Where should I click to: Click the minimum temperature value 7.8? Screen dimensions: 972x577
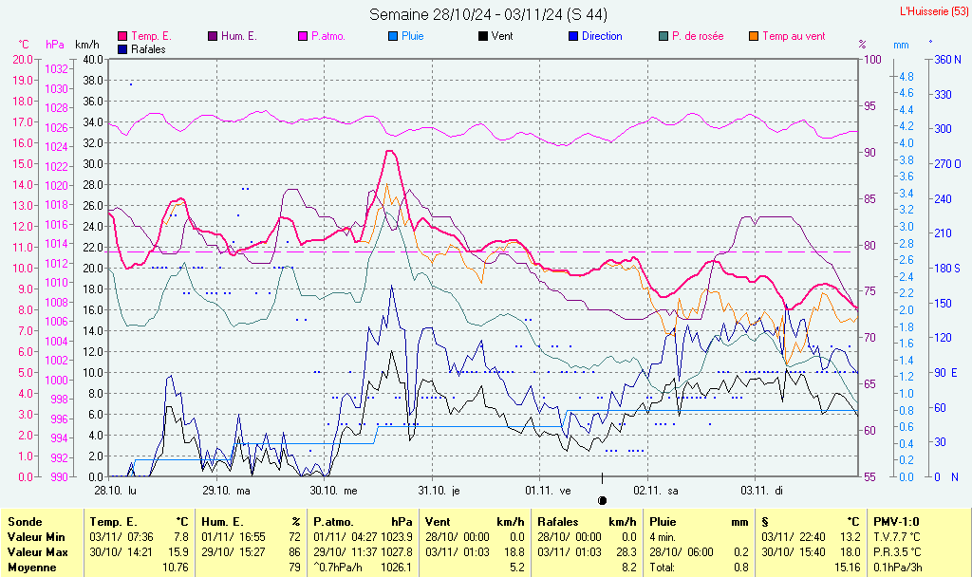(x=180, y=537)
